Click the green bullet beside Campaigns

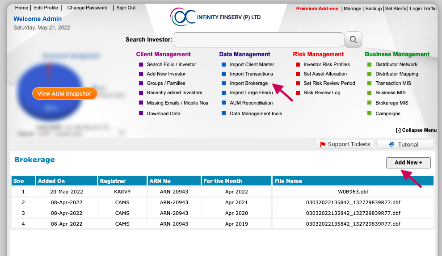[x=369, y=113]
